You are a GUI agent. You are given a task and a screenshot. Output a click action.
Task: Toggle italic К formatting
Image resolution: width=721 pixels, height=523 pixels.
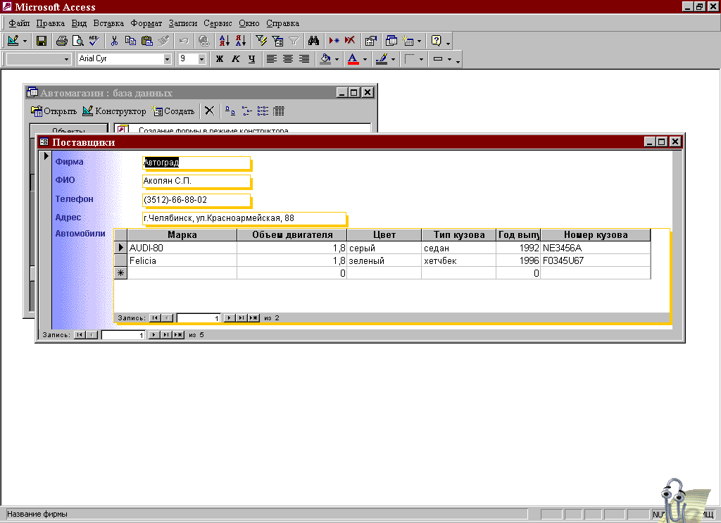(x=235, y=59)
